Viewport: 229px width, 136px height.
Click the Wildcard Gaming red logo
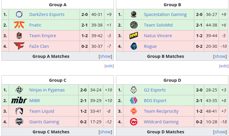[133, 122]
